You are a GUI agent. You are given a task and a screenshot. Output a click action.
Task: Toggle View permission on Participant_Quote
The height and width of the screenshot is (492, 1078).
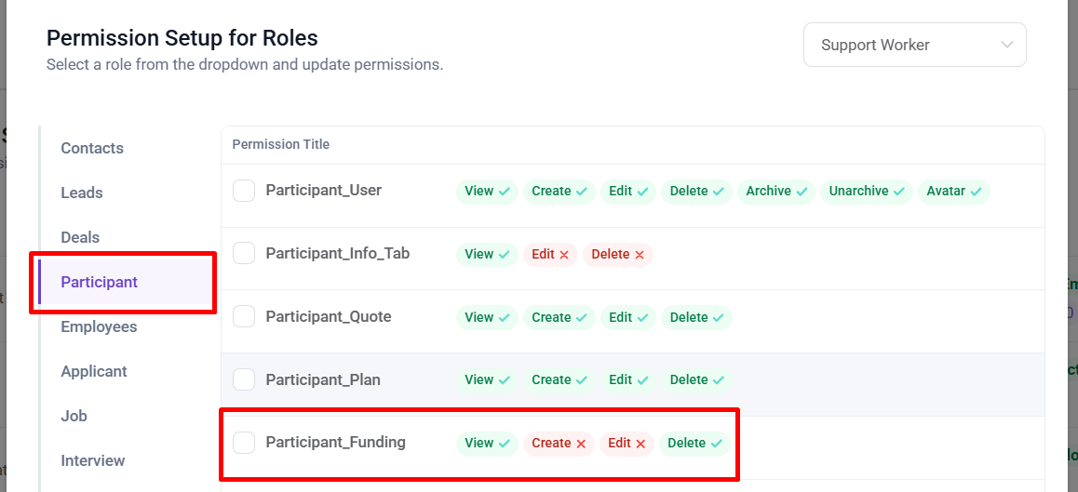[x=487, y=318]
